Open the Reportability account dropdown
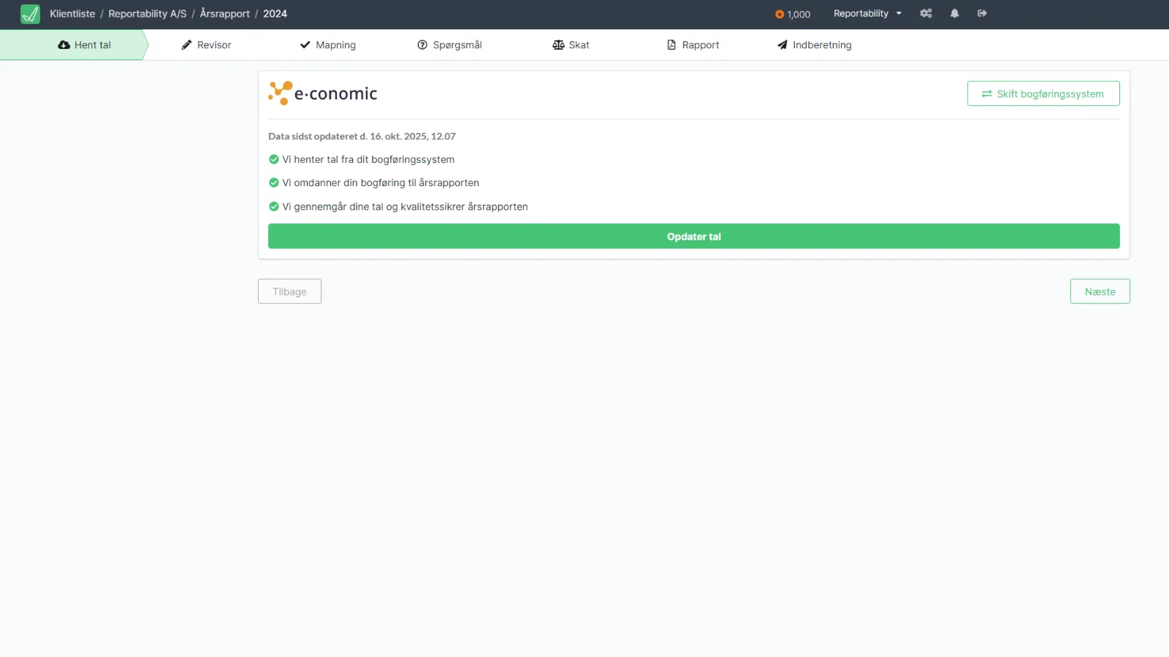 [x=867, y=13]
